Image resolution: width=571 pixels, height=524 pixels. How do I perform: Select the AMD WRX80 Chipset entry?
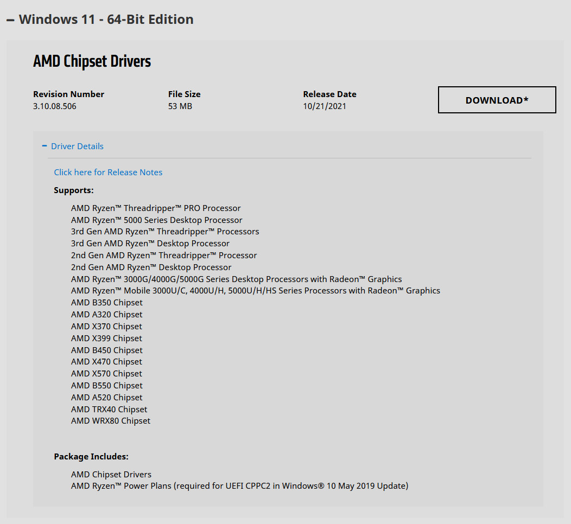pyautogui.click(x=111, y=421)
